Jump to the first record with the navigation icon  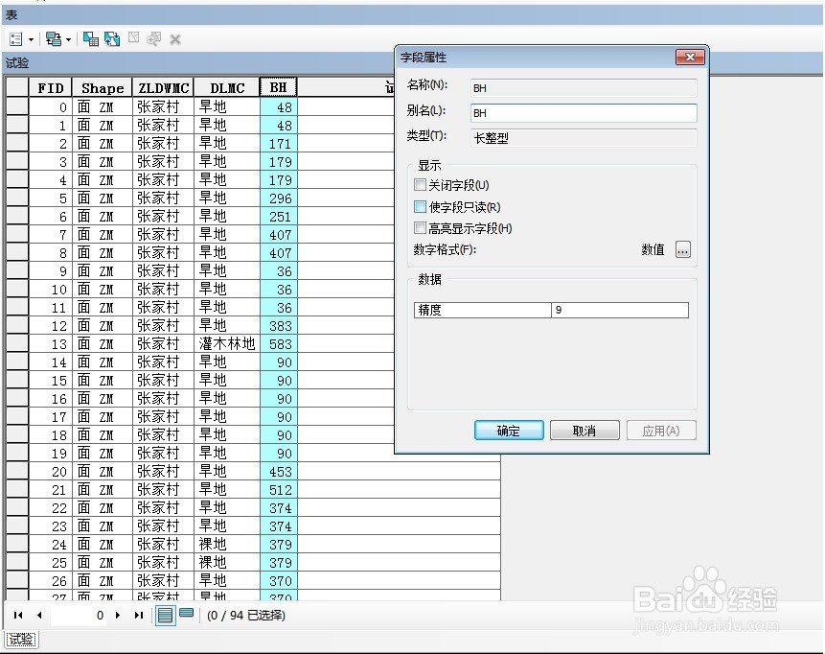coord(17,615)
